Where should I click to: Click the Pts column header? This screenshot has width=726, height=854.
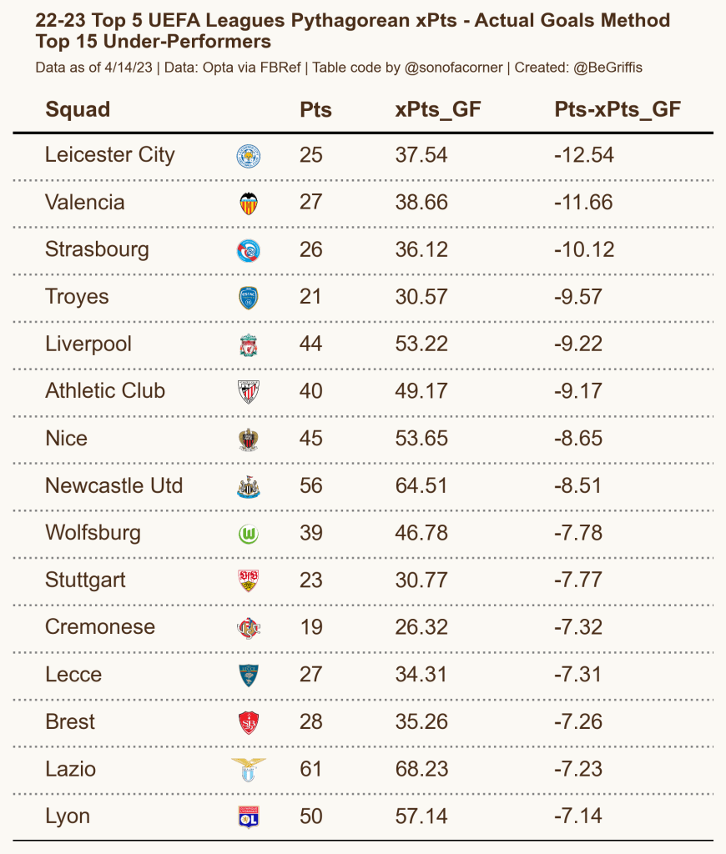coord(315,110)
